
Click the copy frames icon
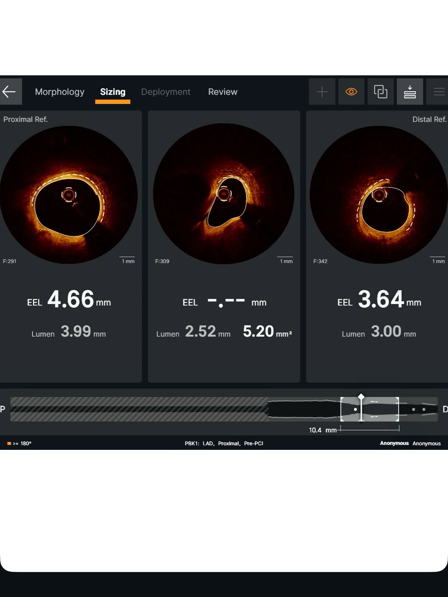[x=380, y=92]
